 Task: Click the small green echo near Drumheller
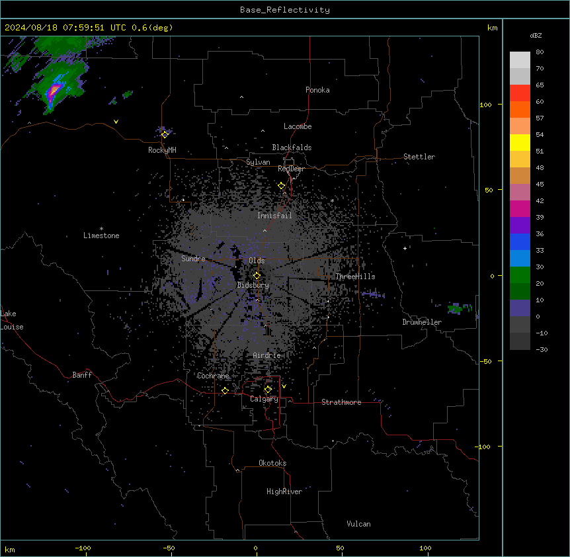click(x=455, y=309)
